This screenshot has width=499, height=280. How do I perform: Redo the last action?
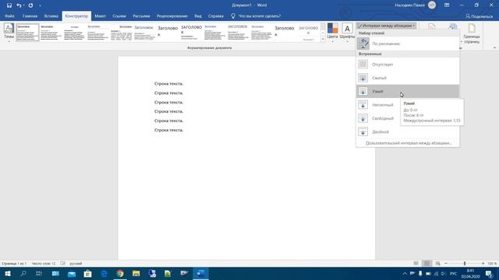[30, 5]
